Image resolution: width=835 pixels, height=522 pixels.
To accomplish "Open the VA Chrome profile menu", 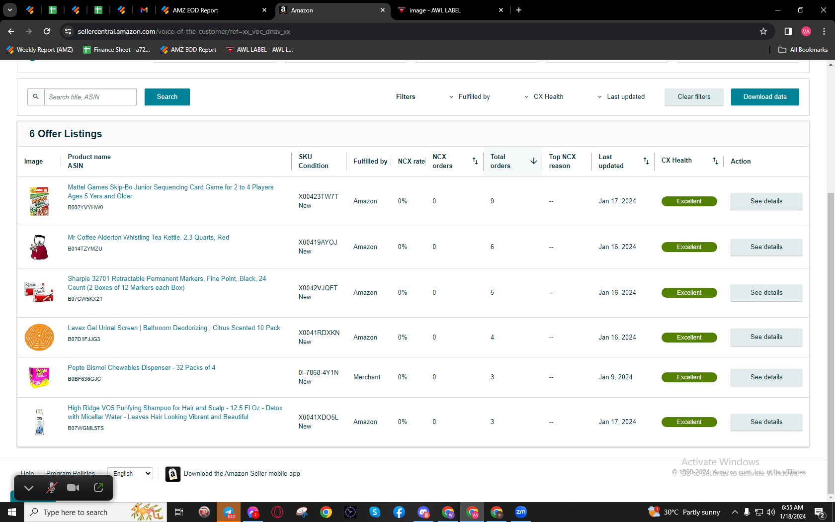I will (x=806, y=31).
